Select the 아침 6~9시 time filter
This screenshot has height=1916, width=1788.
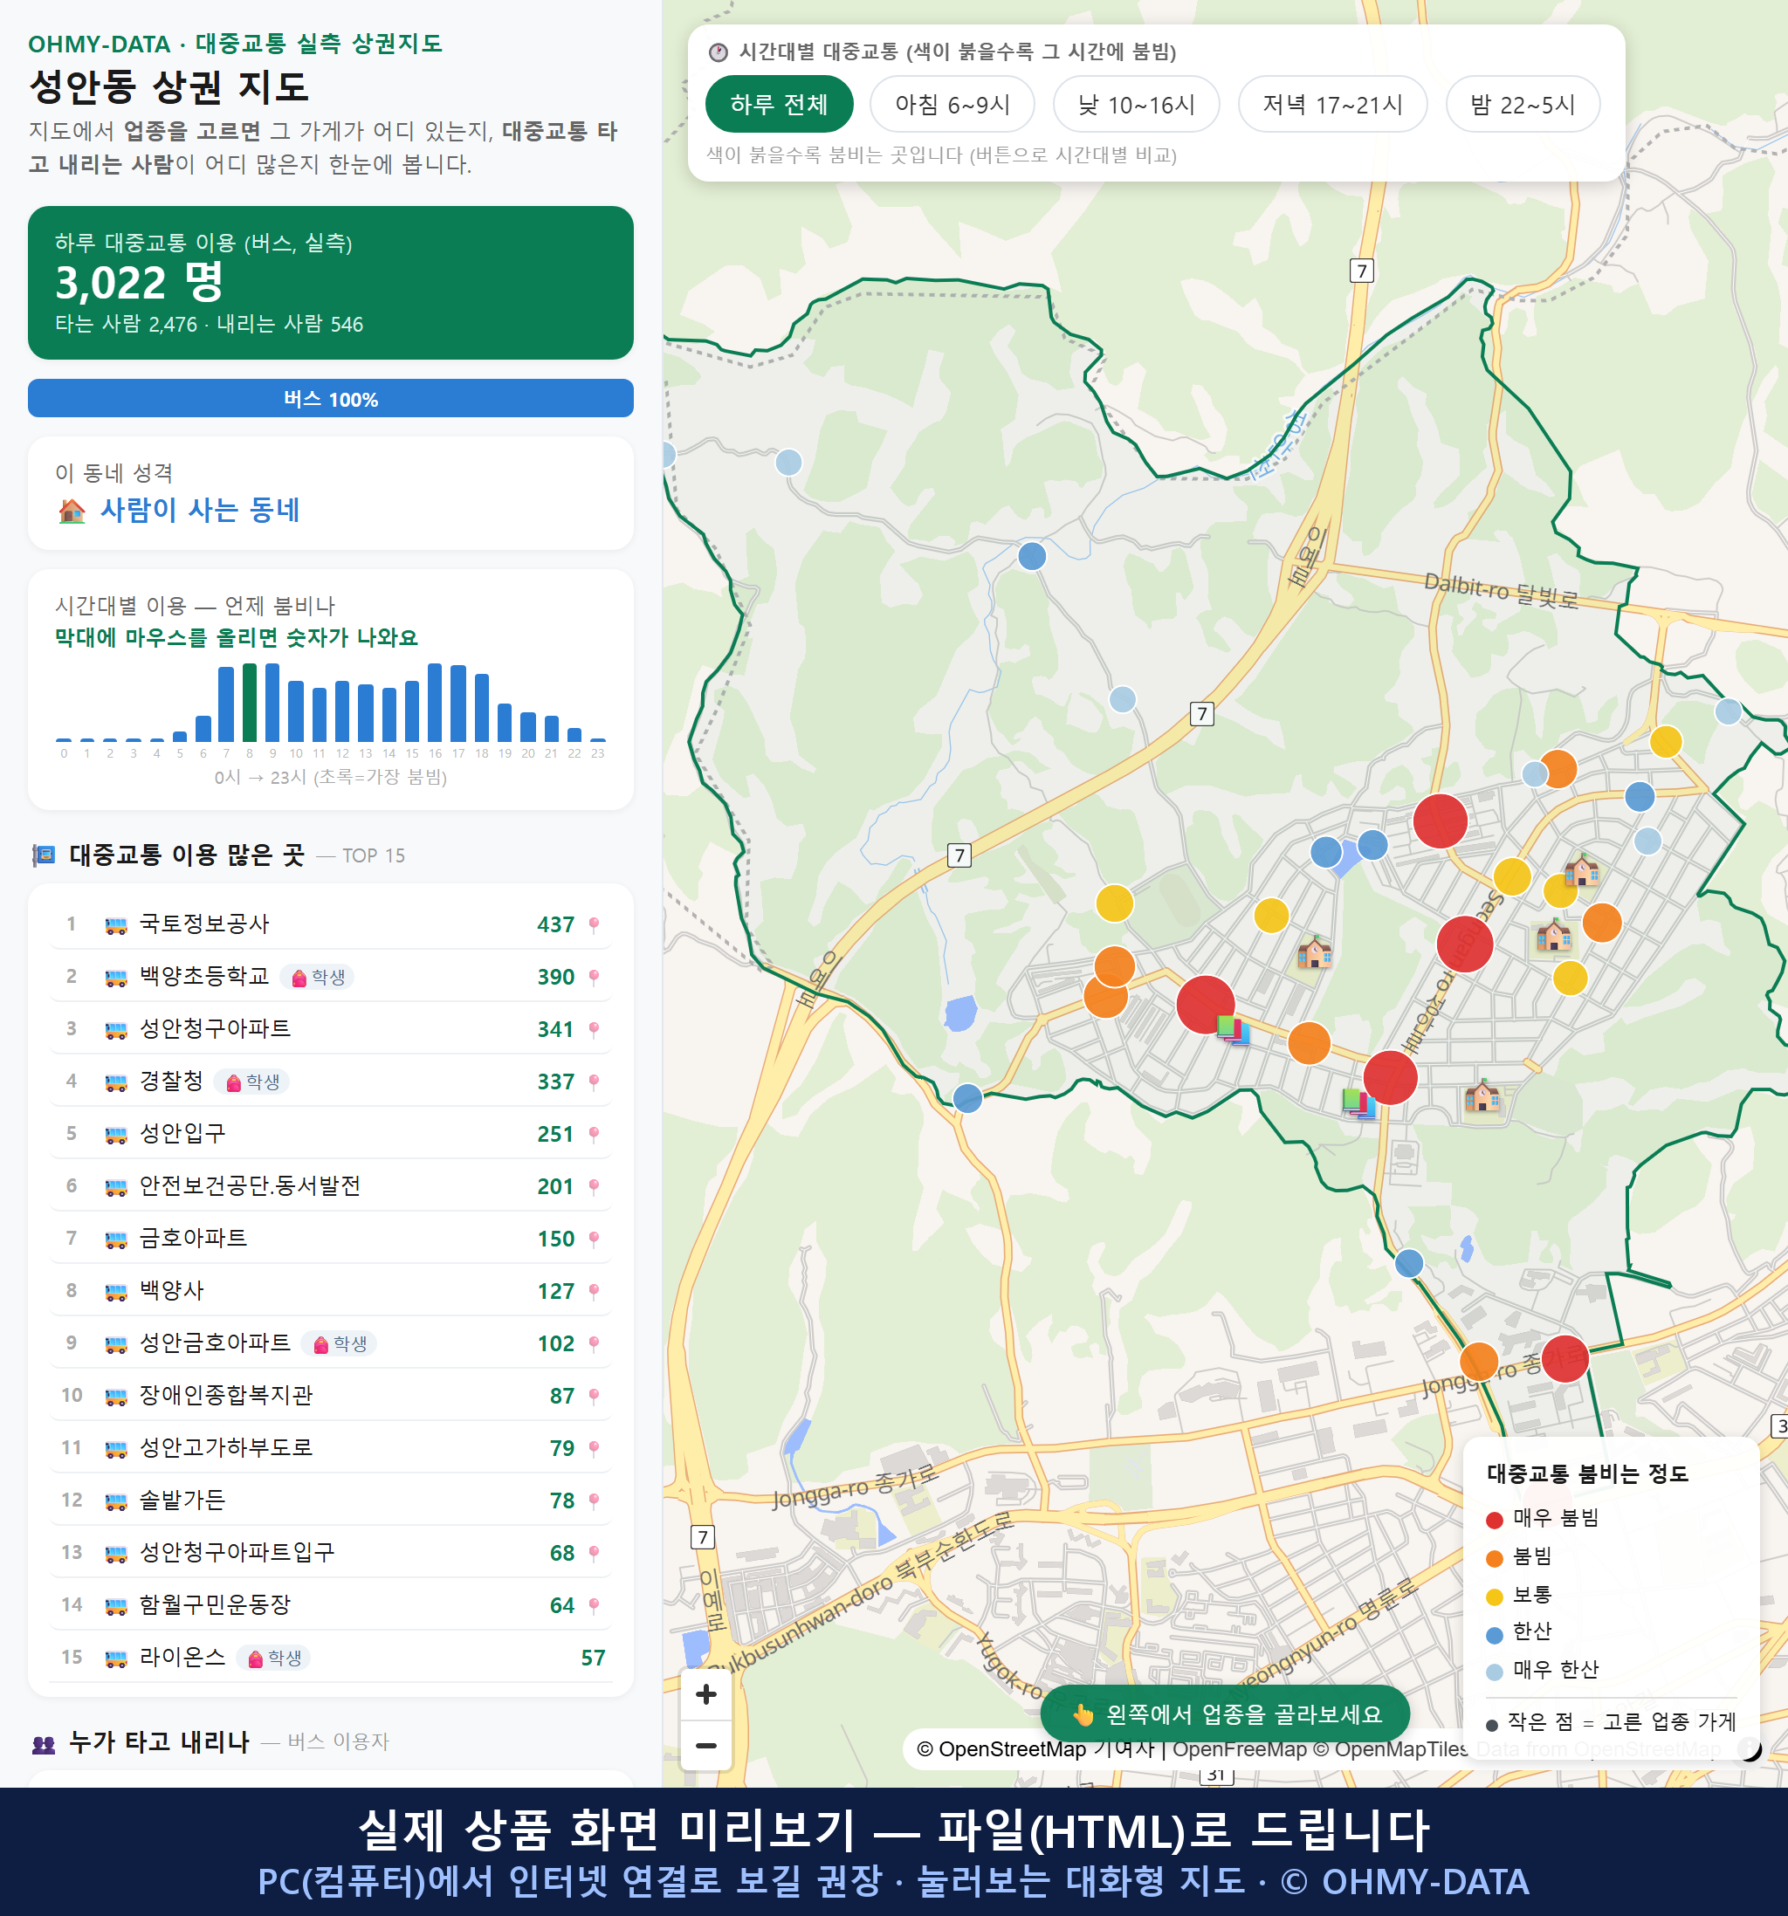pyautogui.click(x=952, y=104)
